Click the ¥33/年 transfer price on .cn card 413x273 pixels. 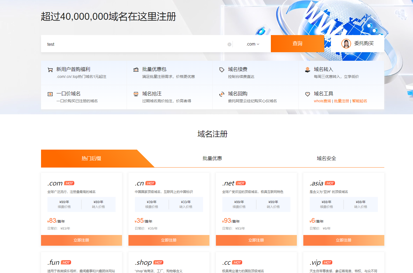click(x=186, y=202)
